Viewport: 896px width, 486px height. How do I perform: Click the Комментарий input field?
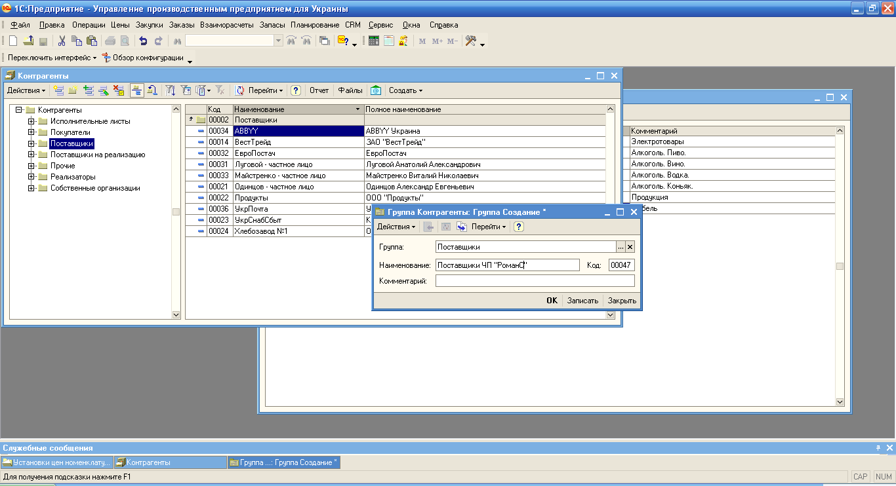pos(535,280)
